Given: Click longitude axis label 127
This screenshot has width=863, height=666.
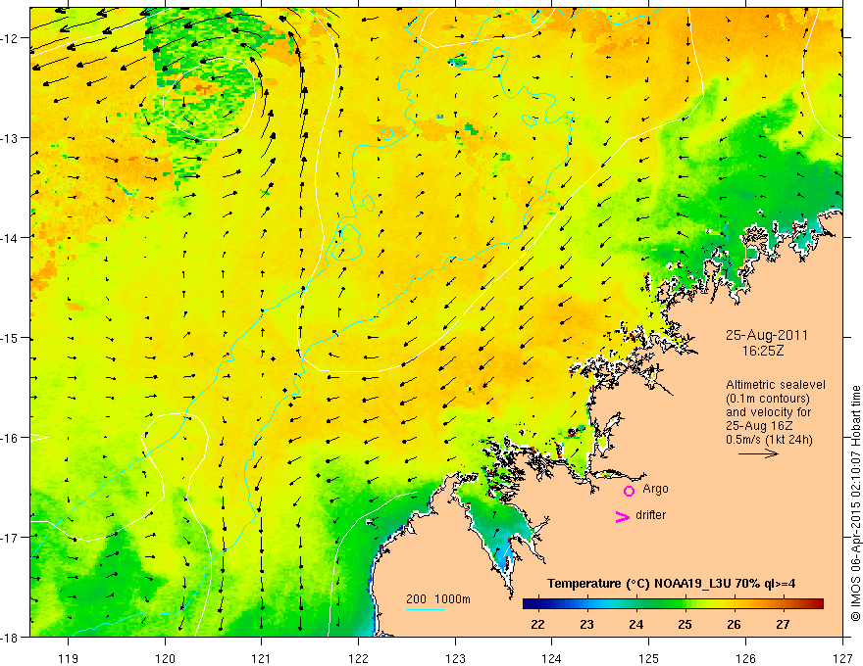Looking at the screenshot, I should [x=842, y=658].
